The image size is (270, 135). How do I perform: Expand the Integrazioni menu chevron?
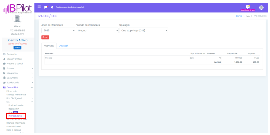[x=32, y=73]
